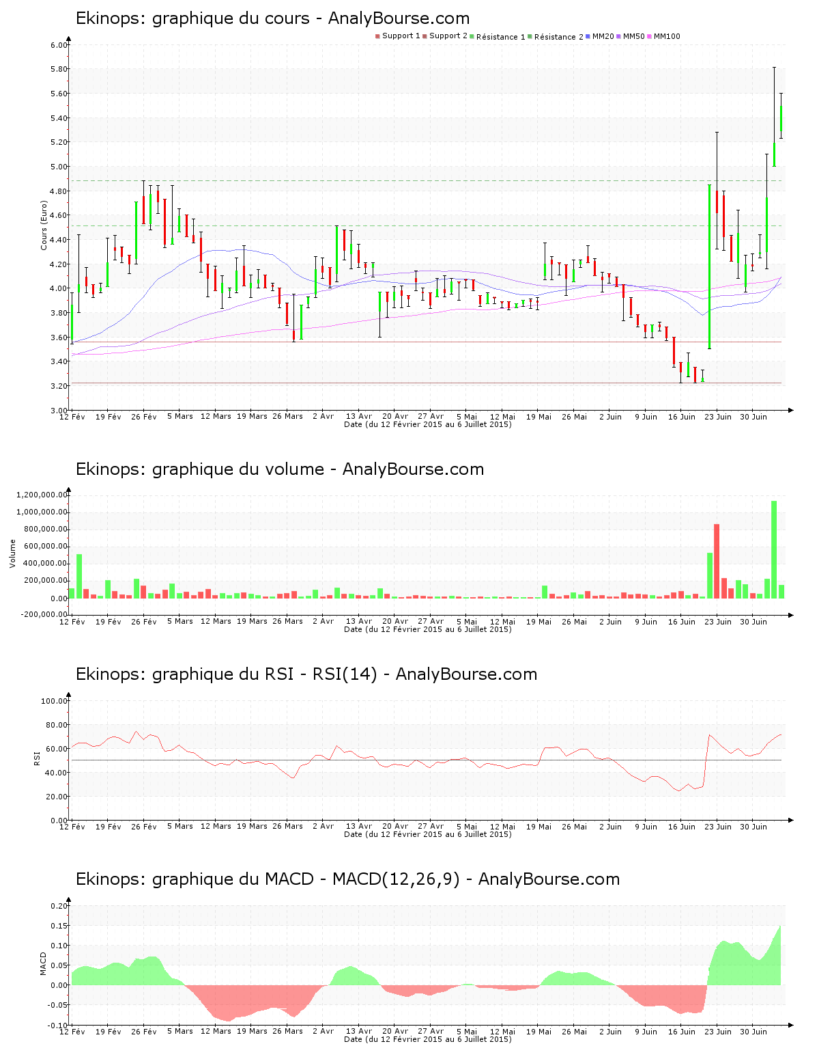
Task: Click the 'Ekinops: graphique du cours' chart title
Action: click(x=272, y=18)
